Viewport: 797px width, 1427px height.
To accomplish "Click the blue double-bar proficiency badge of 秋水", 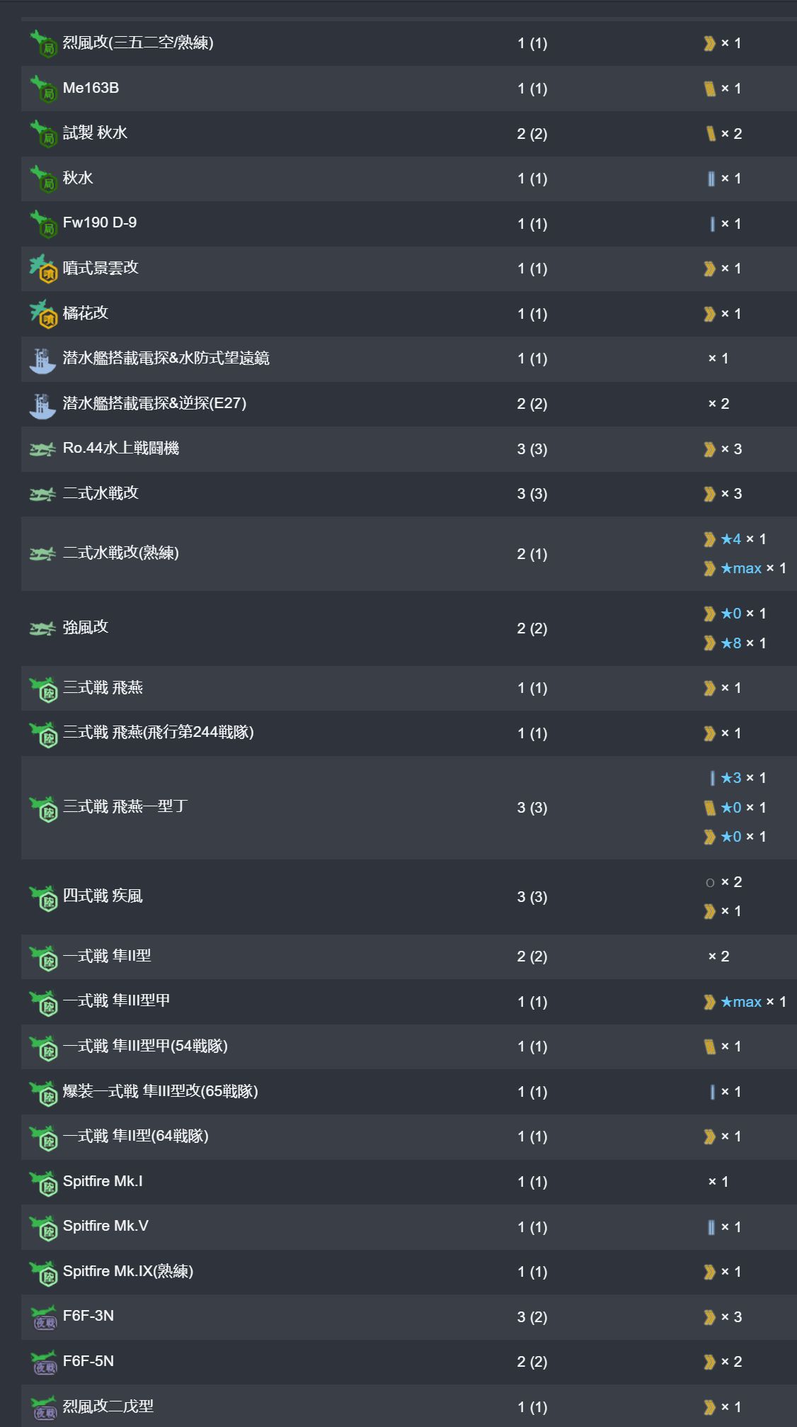I will point(711,179).
